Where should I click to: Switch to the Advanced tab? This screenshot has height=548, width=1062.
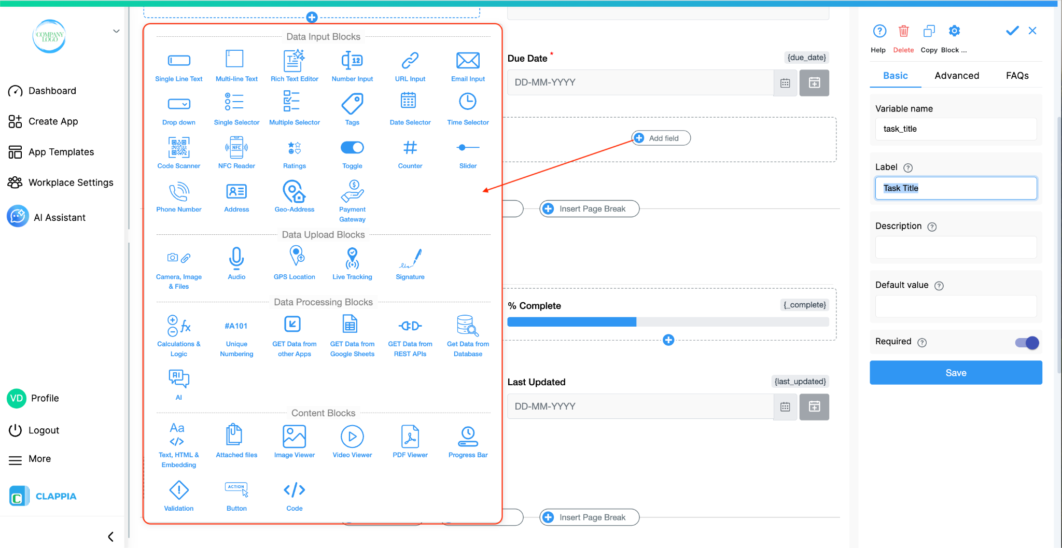(x=957, y=75)
